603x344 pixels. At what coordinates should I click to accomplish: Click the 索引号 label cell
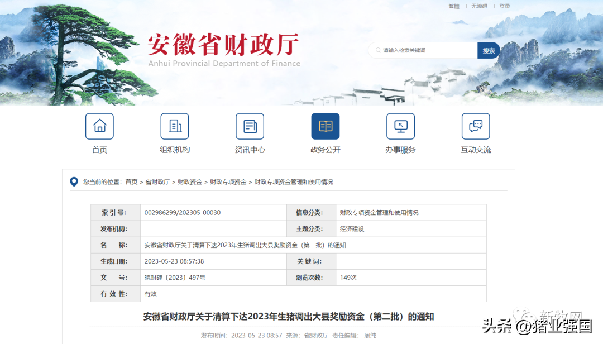pos(116,212)
